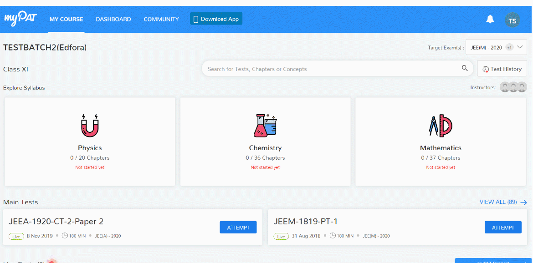Click the Download App button
The width and height of the screenshot is (533, 263).
click(216, 19)
